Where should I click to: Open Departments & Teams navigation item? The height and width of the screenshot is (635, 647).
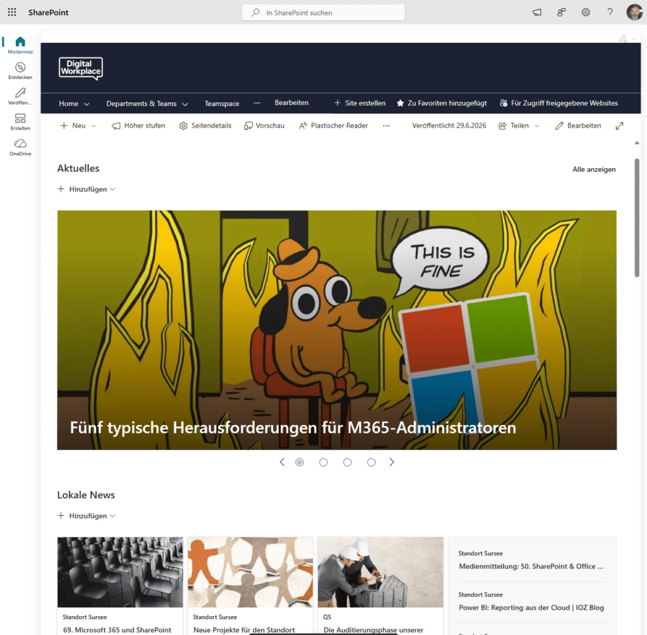(142, 104)
